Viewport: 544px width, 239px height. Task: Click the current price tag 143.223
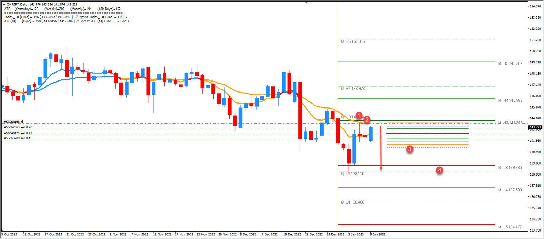tap(534, 126)
